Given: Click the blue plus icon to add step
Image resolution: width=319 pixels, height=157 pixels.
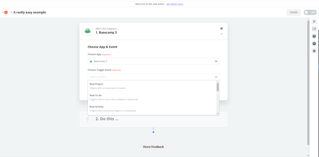Looking at the screenshot, I should click(153, 132).
